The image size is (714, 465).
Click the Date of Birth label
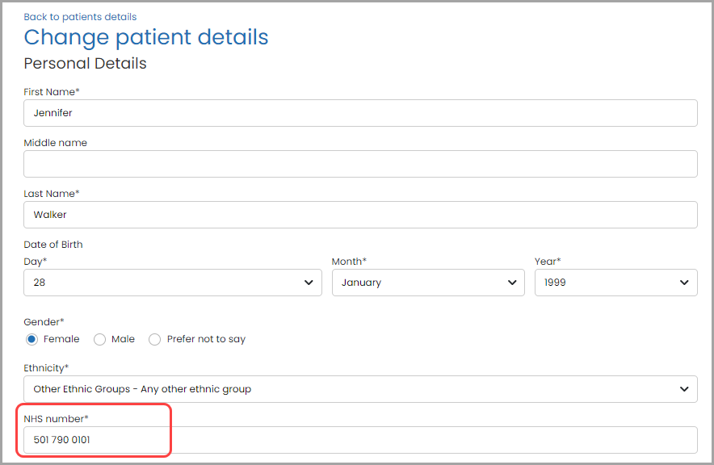click(53, 245)
